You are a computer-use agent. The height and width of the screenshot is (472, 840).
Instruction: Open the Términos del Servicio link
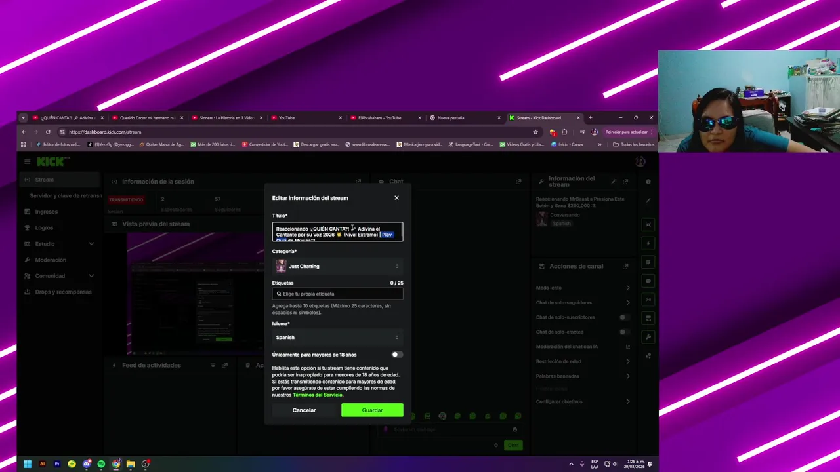click(318, 395)
